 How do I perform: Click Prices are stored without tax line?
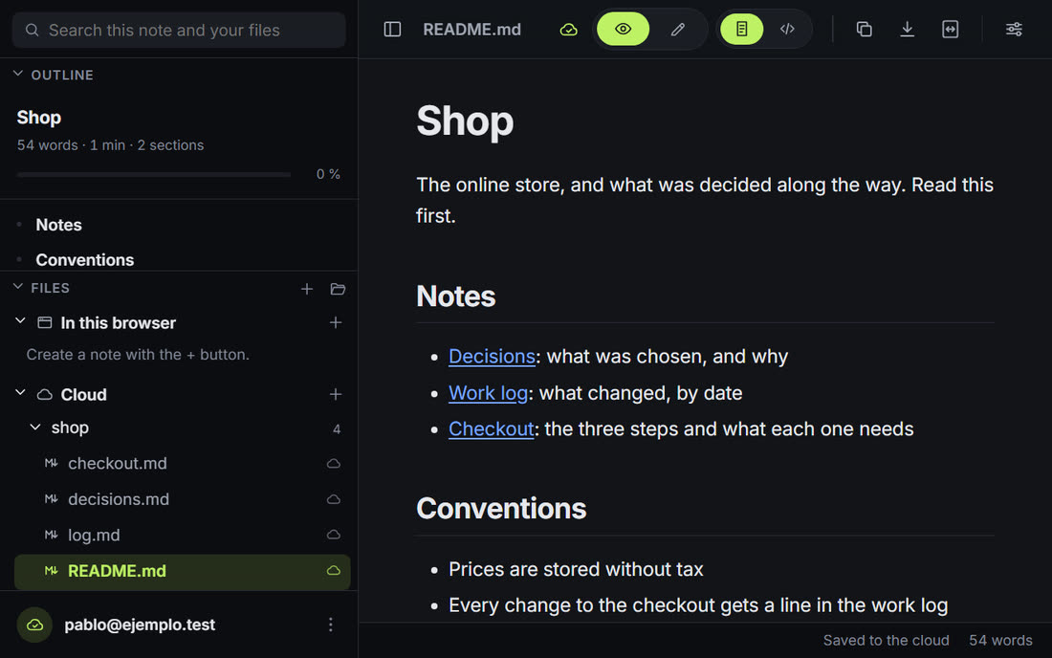(576, 569)
